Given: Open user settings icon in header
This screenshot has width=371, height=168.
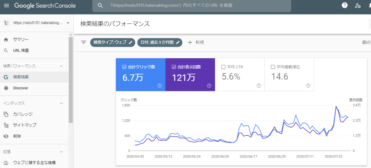Looking at the screenshot, I should pyautogui.click(x=358, y=6).
